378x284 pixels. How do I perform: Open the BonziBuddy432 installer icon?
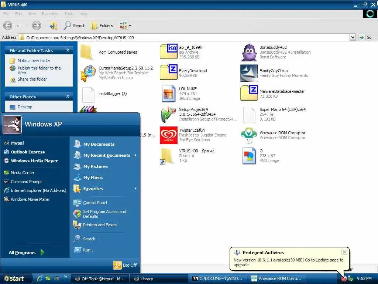point(249,53)
